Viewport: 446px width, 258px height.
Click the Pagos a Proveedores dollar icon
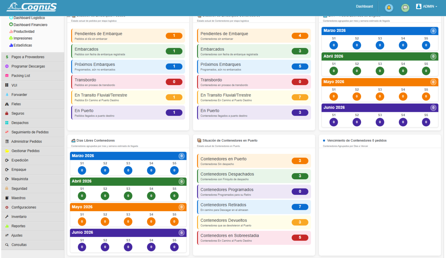click(7, 57)
